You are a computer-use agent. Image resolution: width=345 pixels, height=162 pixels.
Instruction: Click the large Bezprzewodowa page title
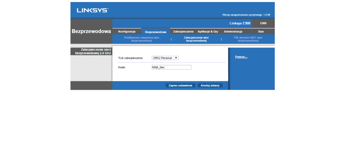coord(91,31)
